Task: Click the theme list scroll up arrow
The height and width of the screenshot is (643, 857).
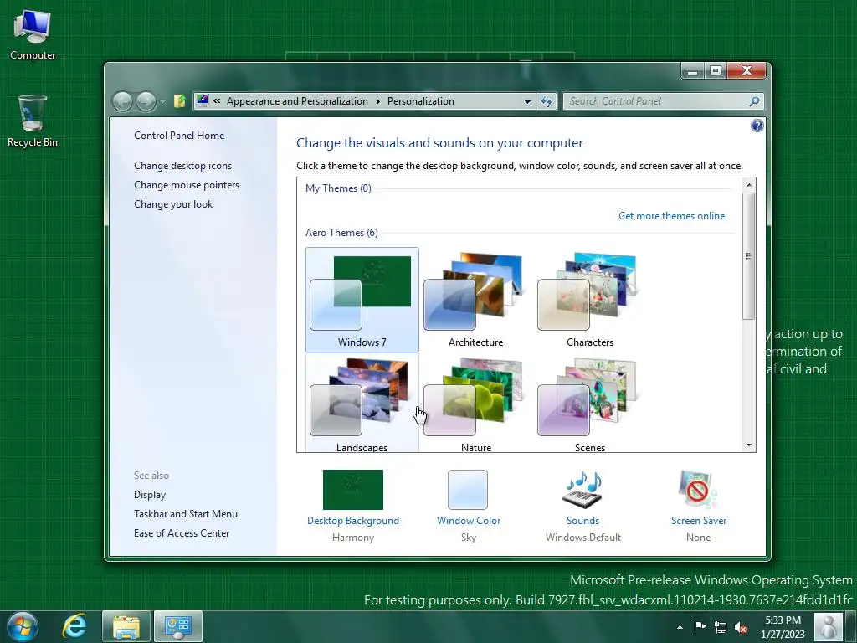Action: click(749, 185)
